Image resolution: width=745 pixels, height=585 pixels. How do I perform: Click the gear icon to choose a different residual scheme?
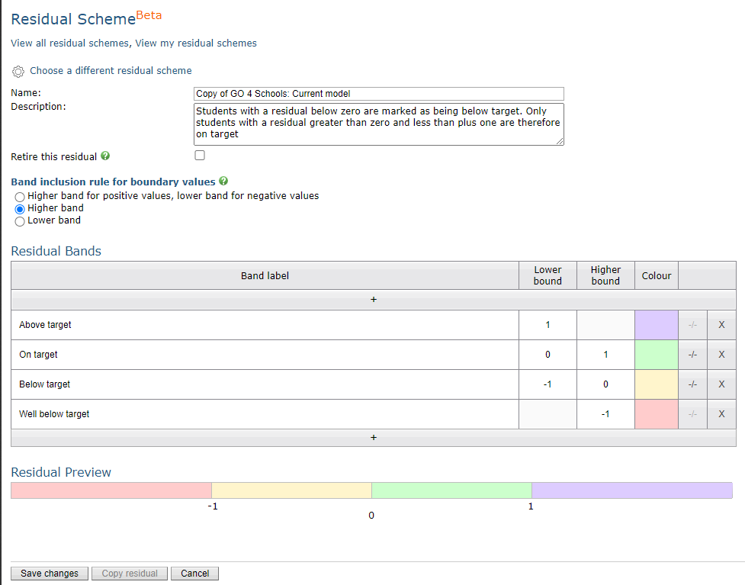click(x=18, y=71)
